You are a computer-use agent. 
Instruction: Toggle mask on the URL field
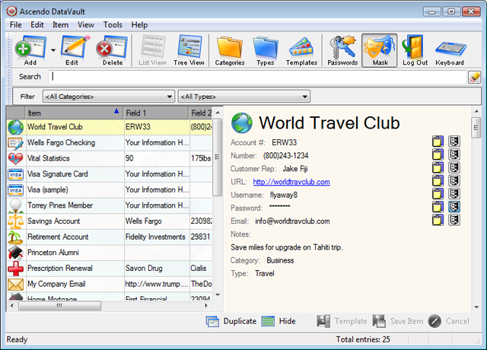coord(454,181)
